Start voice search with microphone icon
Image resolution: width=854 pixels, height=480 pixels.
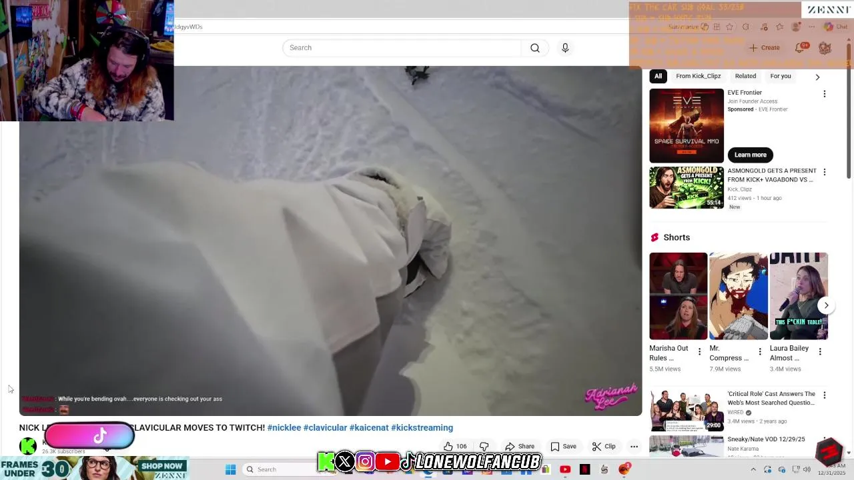click(565, 48)
